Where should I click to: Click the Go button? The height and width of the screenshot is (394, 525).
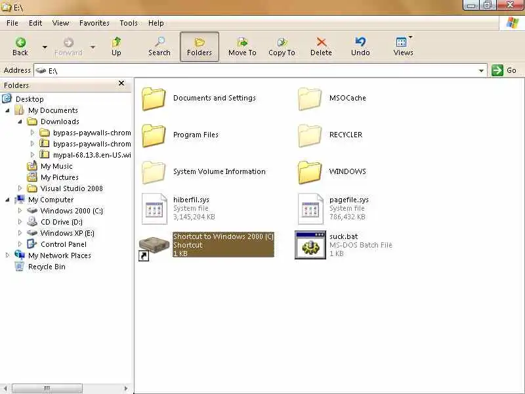(x=504, y=70)
